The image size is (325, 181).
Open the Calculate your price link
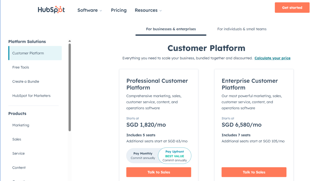point(272,58)
